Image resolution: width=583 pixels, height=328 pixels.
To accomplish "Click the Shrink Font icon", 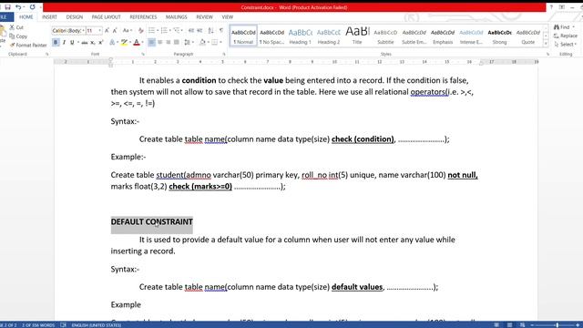I will pos(115,30).
